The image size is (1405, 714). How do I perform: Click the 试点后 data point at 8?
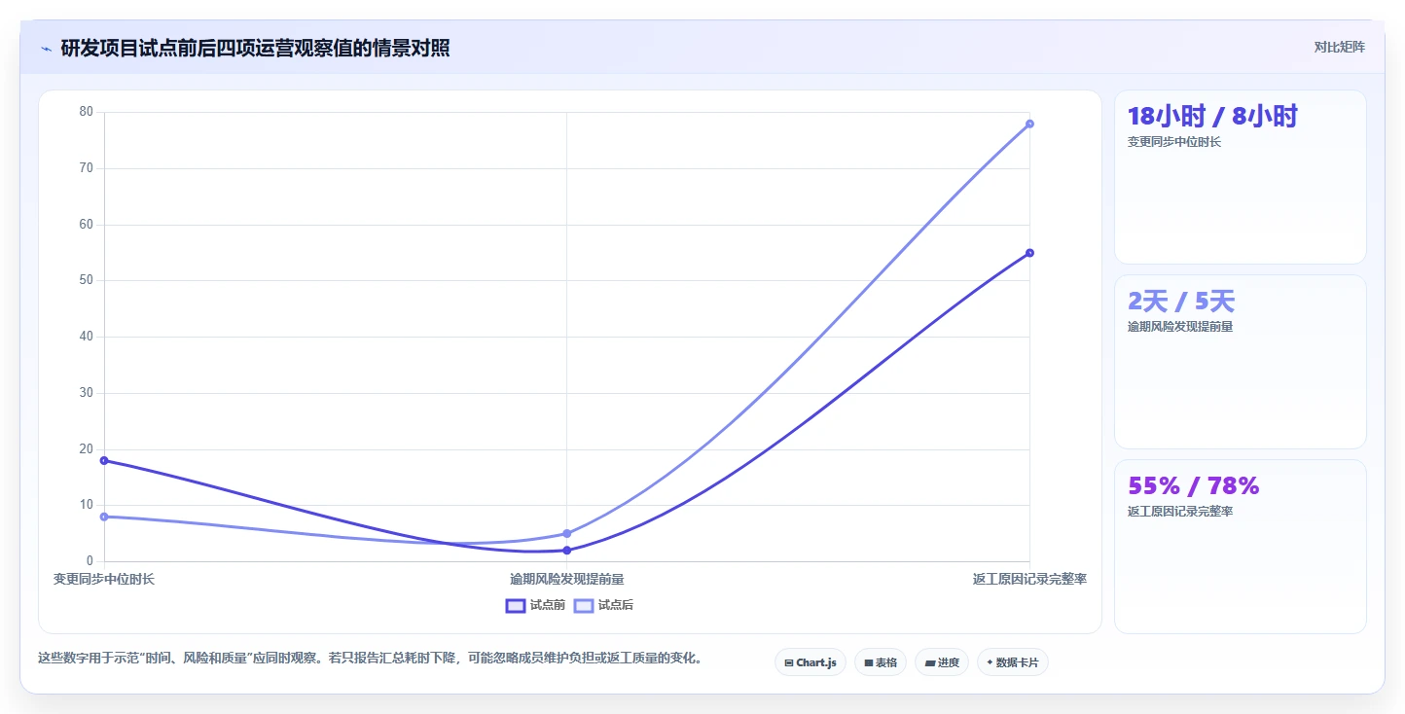pyautogui.click(x=104, y=517)
